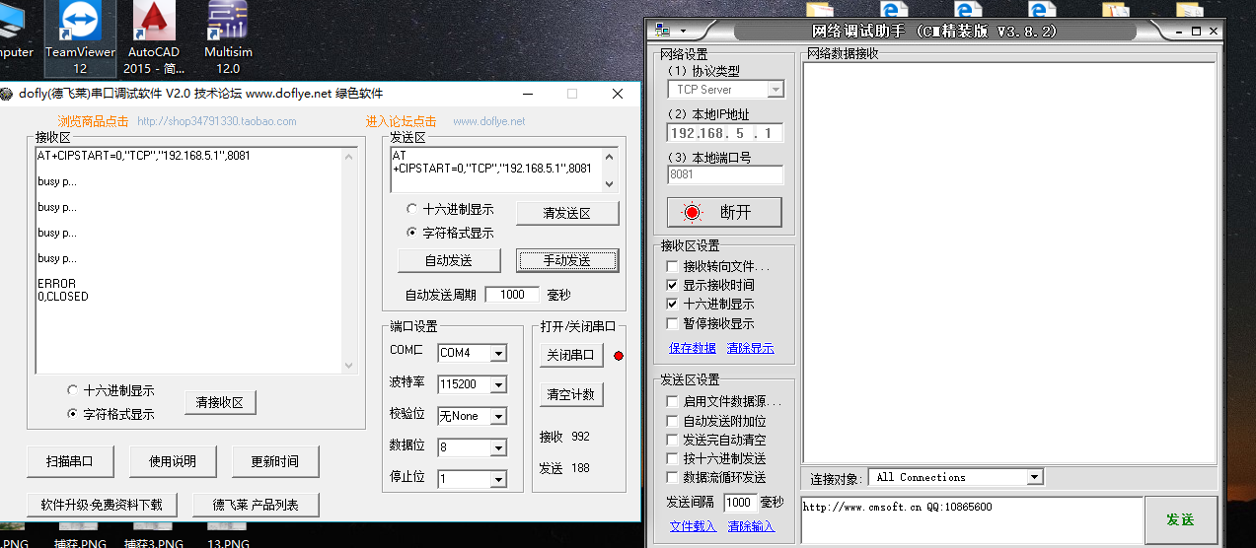Toggle 十六进制显示 checkbox in network assistant
Screen dimensions: 1256x548
(x=672, y=304)
